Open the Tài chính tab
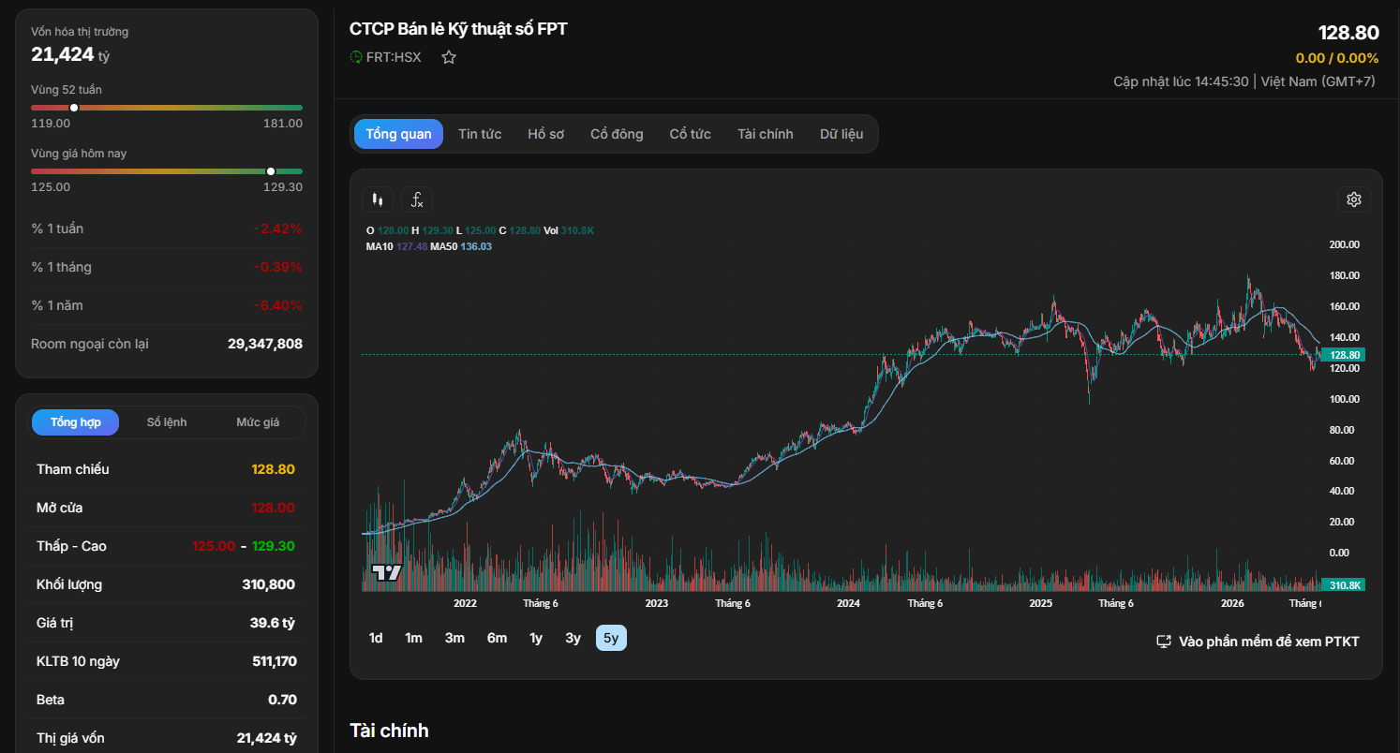 (x=765, y=134)
